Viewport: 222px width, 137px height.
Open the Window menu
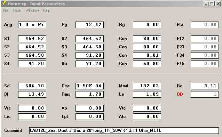32,10
